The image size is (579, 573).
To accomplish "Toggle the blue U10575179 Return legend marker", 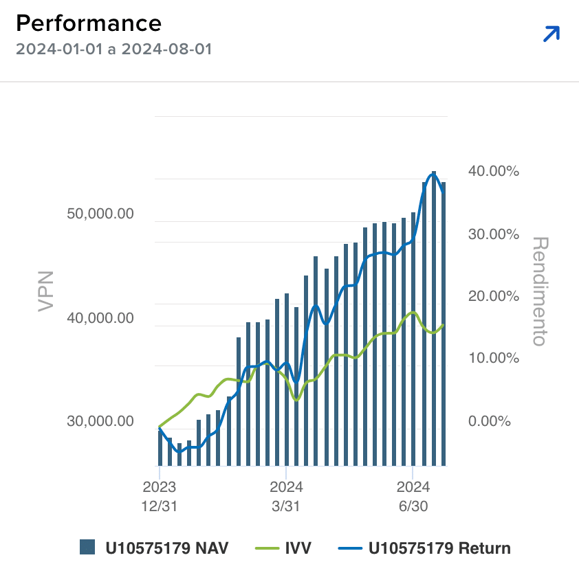I will tap(350, 548).
